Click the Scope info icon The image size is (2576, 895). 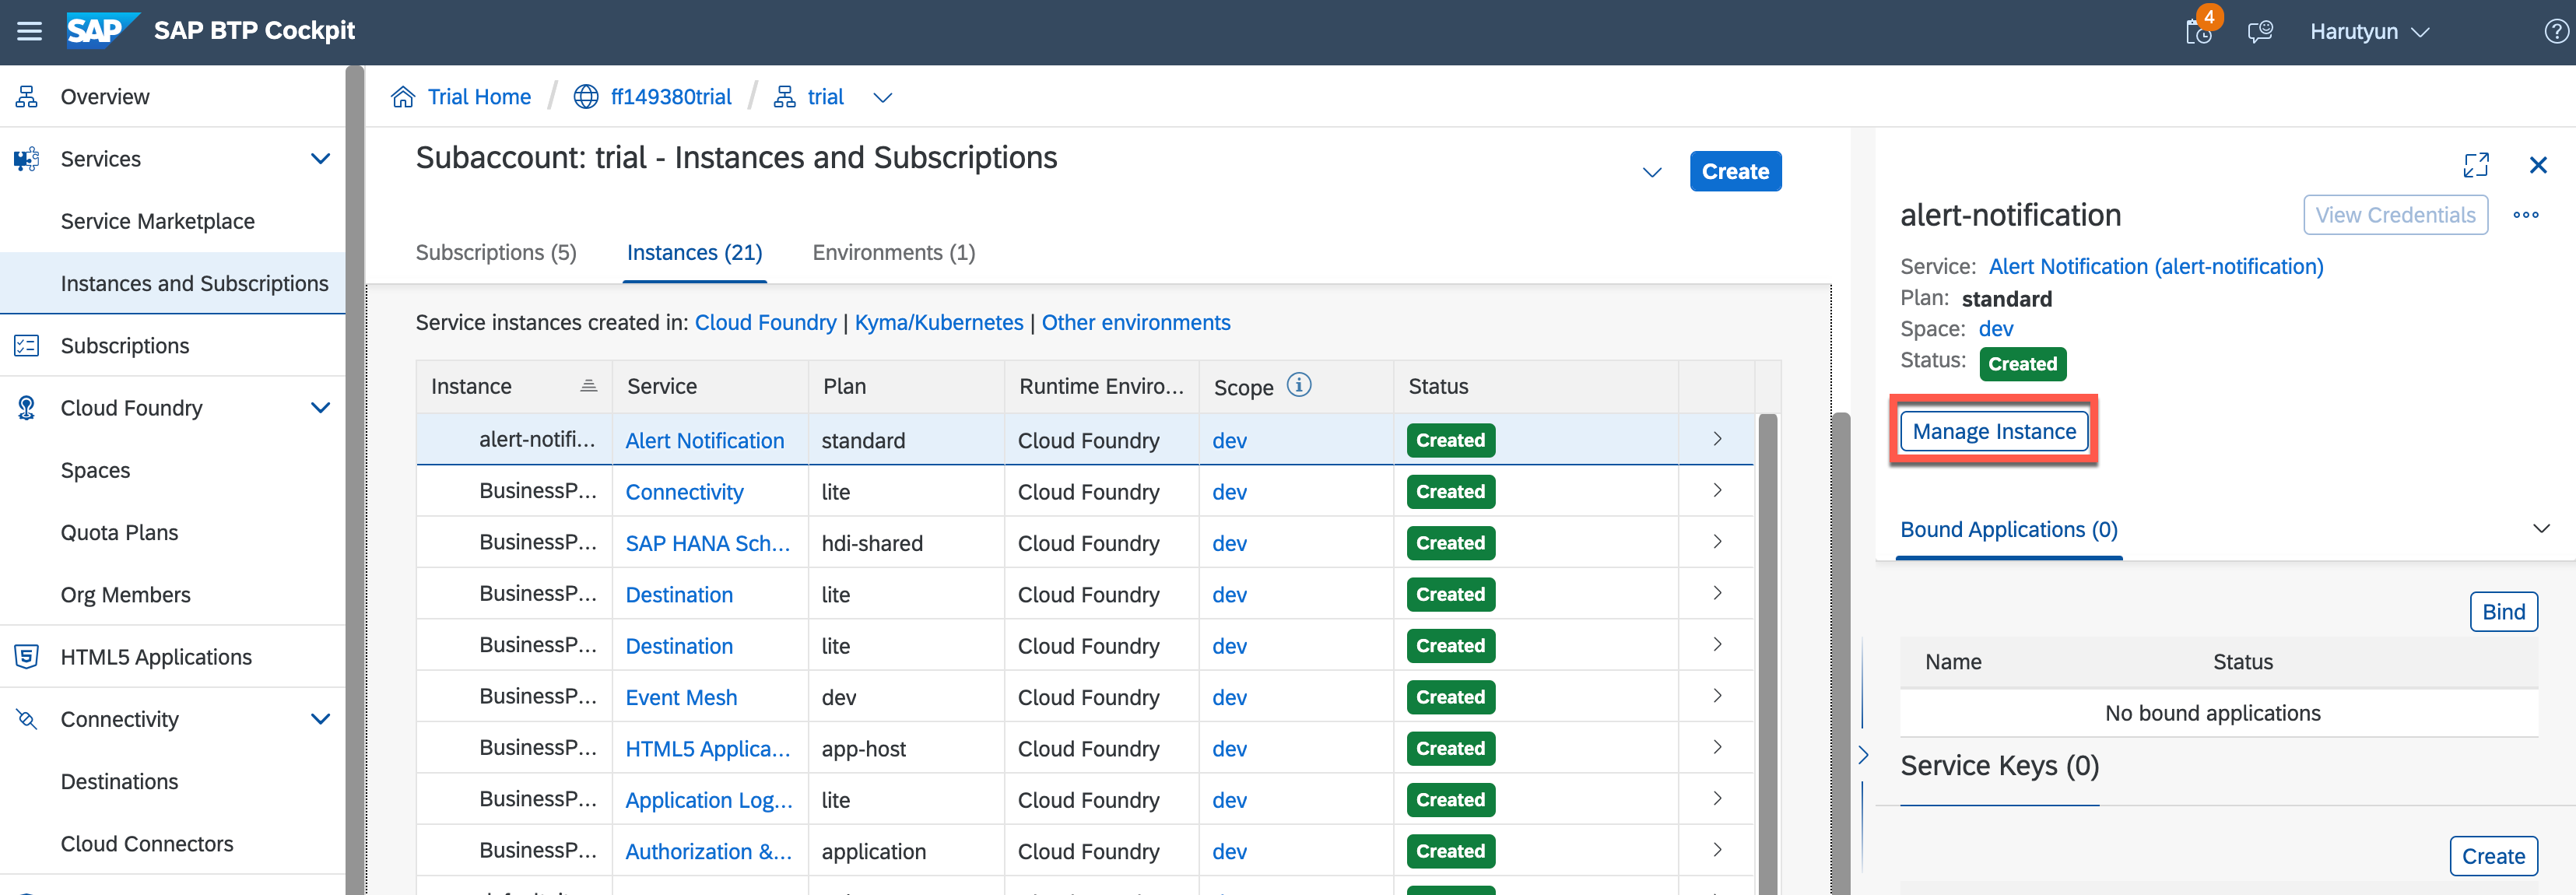click(x=1299, y=385)
